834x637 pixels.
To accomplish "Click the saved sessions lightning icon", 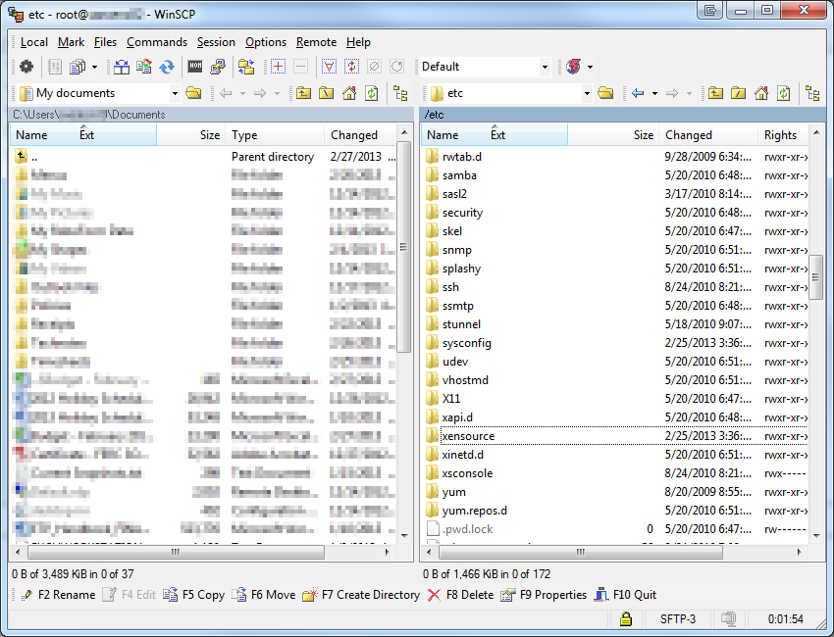I will (x=574, y=67).
